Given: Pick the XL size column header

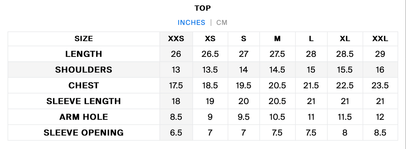Looking at the screenshot, I should (345, 39).
